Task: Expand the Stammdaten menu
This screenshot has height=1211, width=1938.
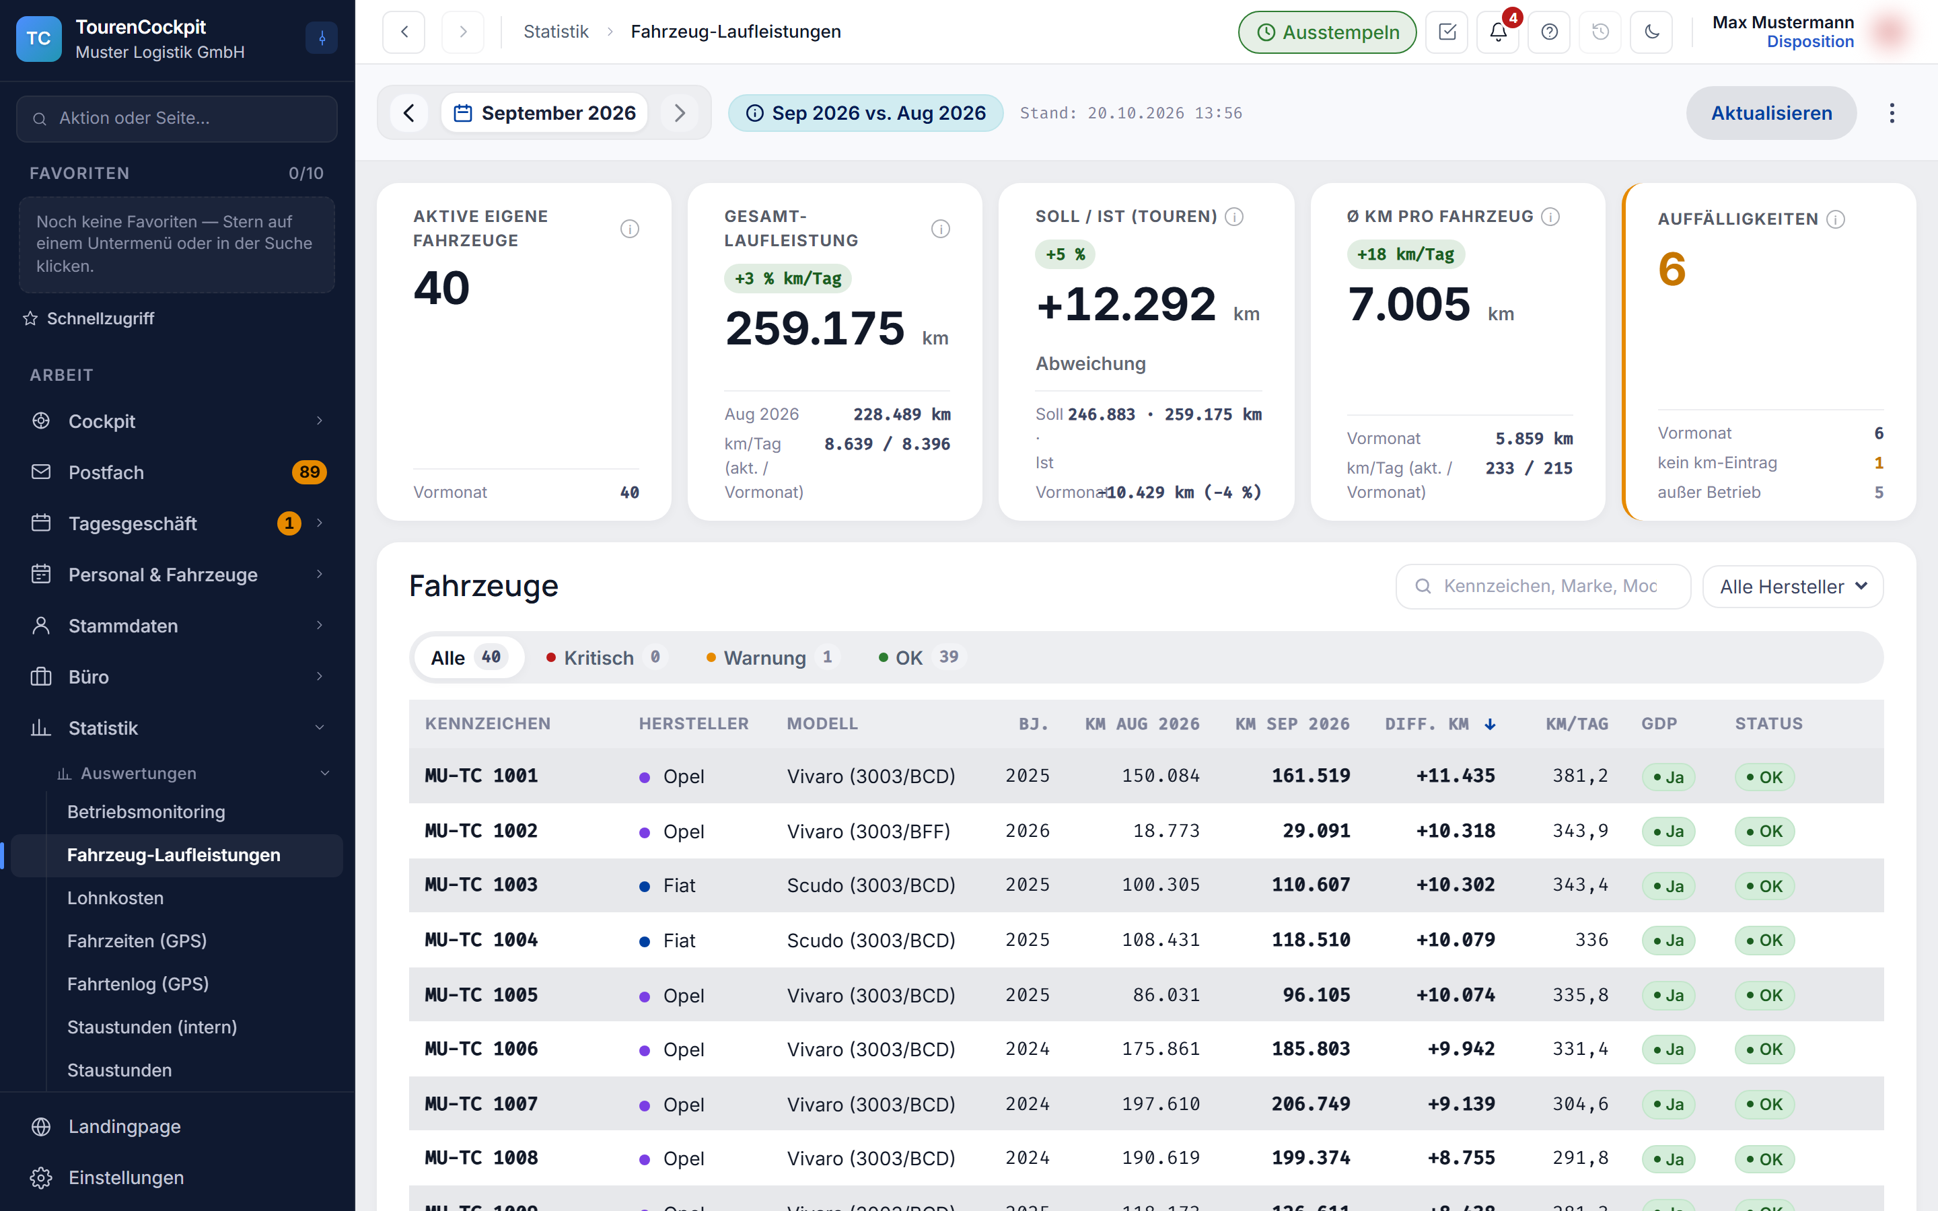Action: [176, 626]
